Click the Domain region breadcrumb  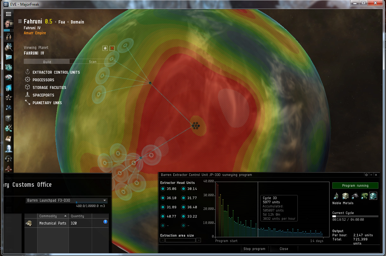click(77, 22)
